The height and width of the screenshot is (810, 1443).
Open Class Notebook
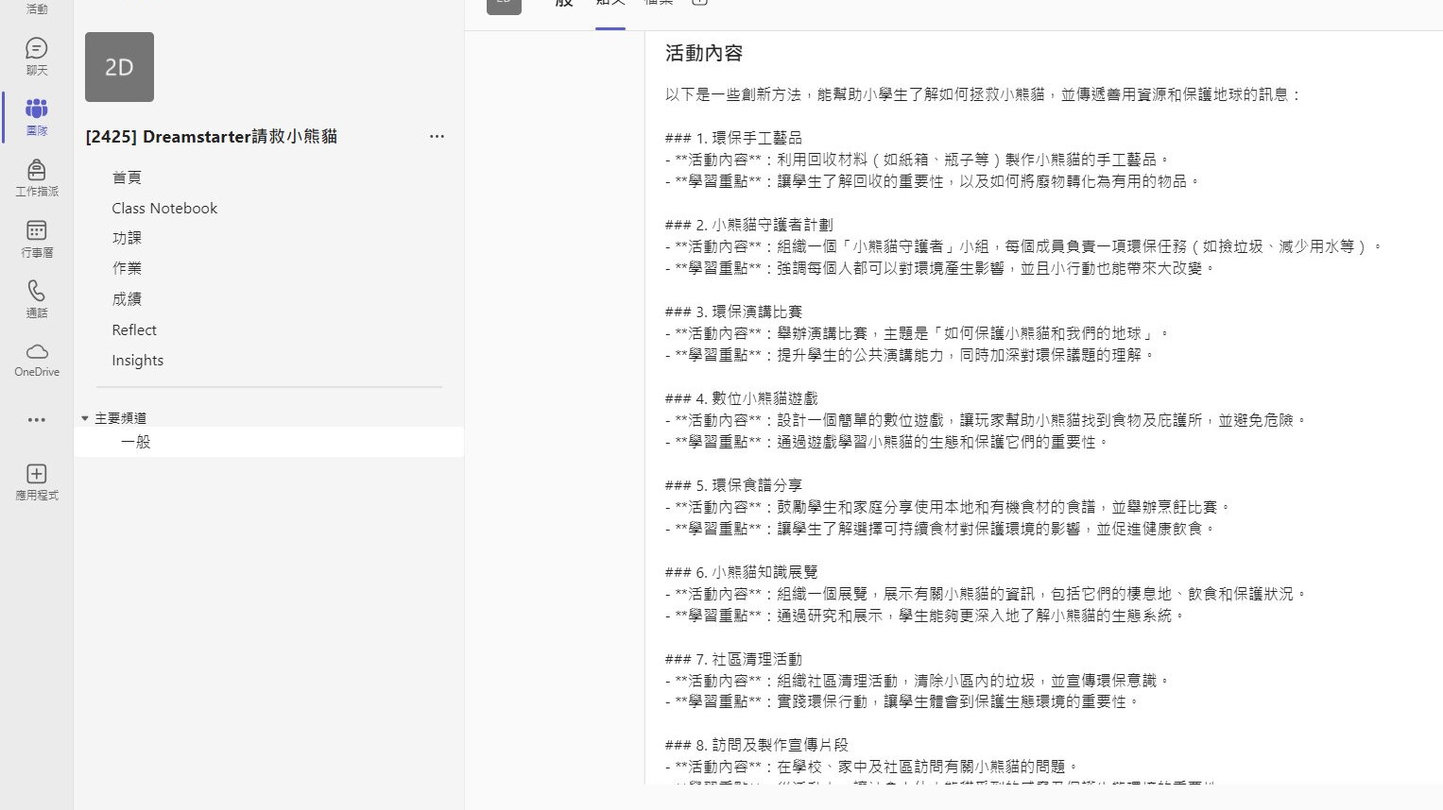(164, 209)
